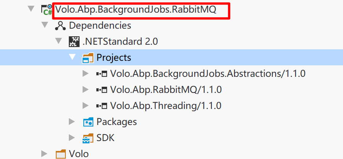The width and height of the screenshot is (343, 159).
Task: Click the Volo.Abp.BackgroundJobs.Abstractions project reference icon
Action: point(101,74)
